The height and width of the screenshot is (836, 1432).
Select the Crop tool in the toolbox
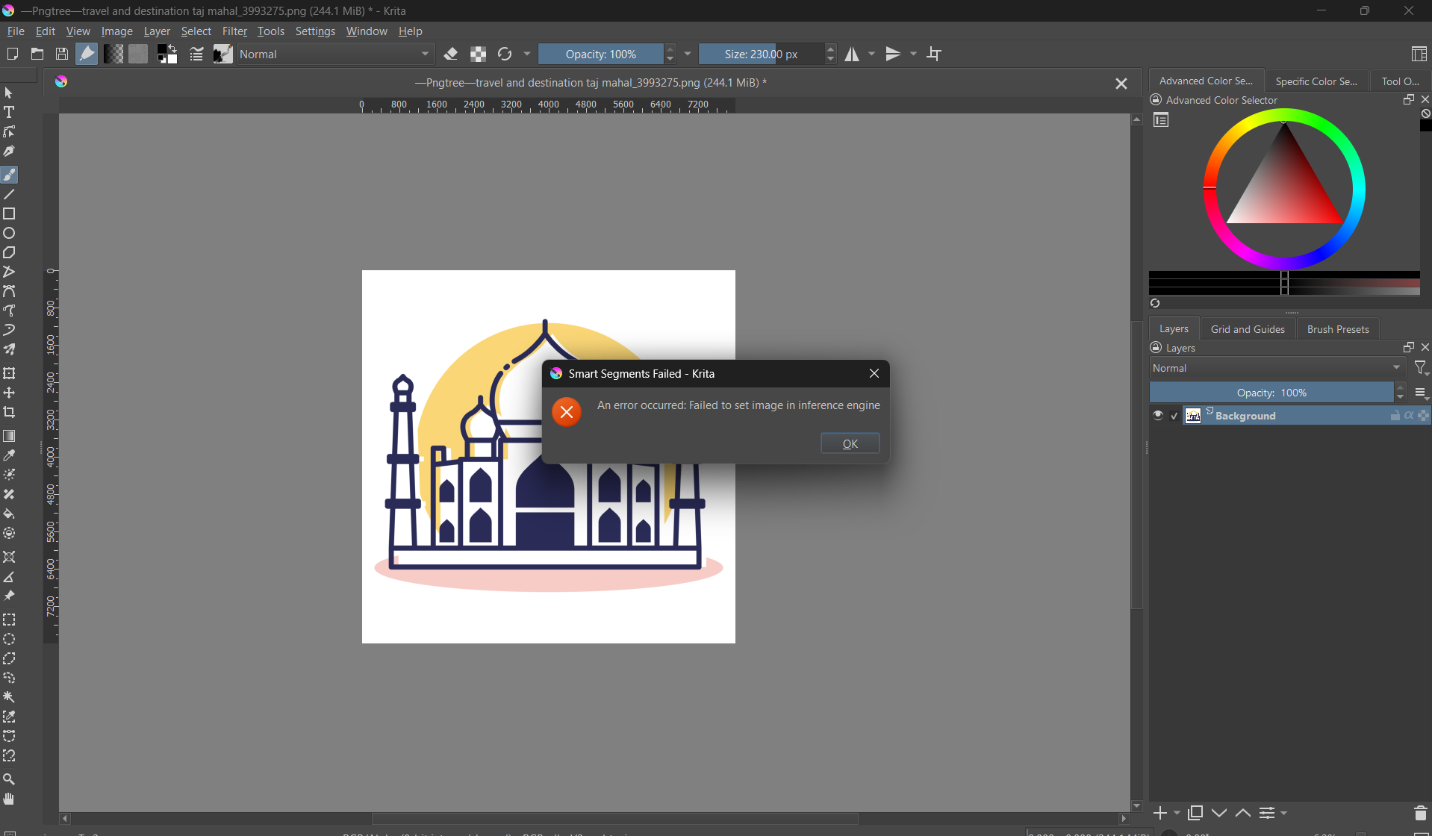(10, 413)
